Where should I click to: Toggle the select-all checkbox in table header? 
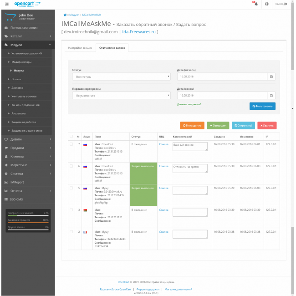click(71, 136)
